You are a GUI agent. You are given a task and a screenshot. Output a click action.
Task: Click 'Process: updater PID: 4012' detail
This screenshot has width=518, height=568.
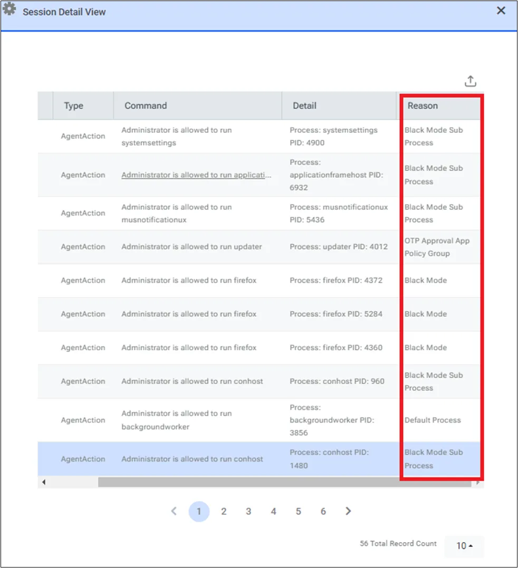click(x=338, y=247)
